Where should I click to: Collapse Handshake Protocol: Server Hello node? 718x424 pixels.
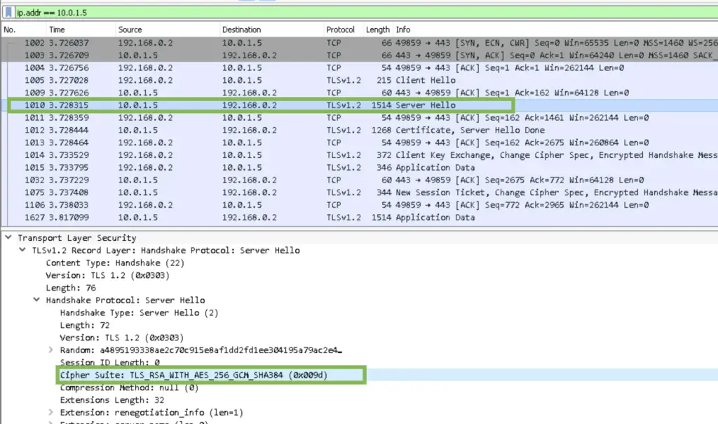click(36, 300)
